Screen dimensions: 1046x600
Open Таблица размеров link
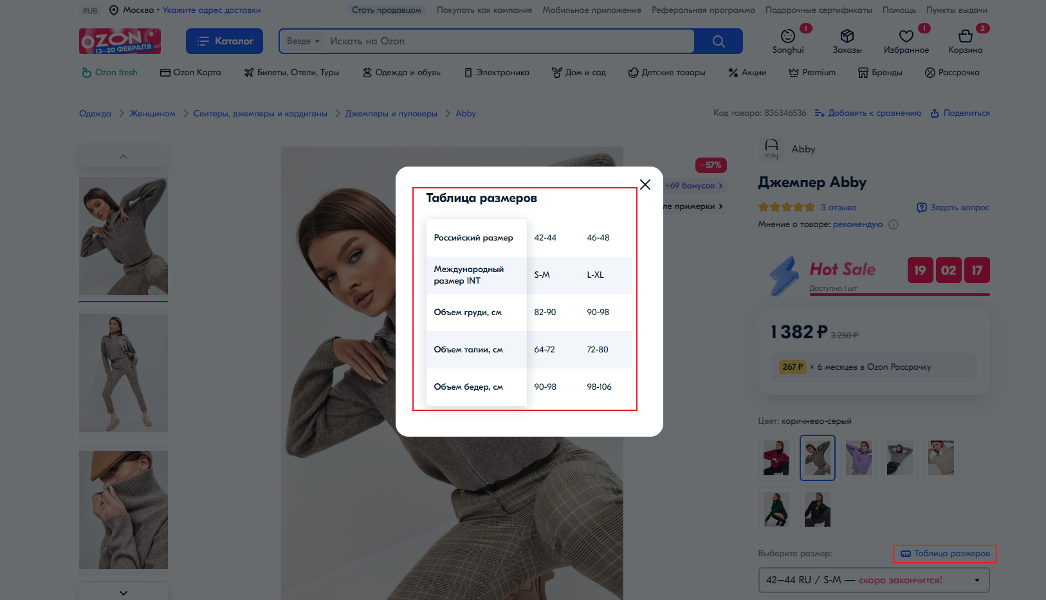(945, 554)
